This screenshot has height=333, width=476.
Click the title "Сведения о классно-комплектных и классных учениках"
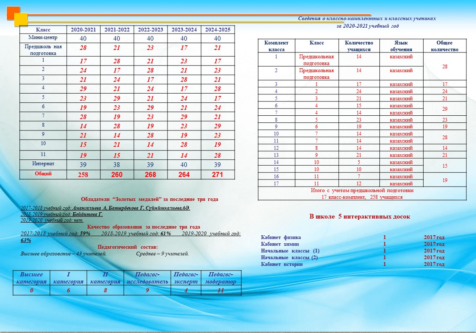coord(367,18)
